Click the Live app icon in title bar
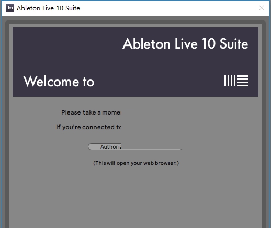 pyautogui.click(x=10, y=8)
